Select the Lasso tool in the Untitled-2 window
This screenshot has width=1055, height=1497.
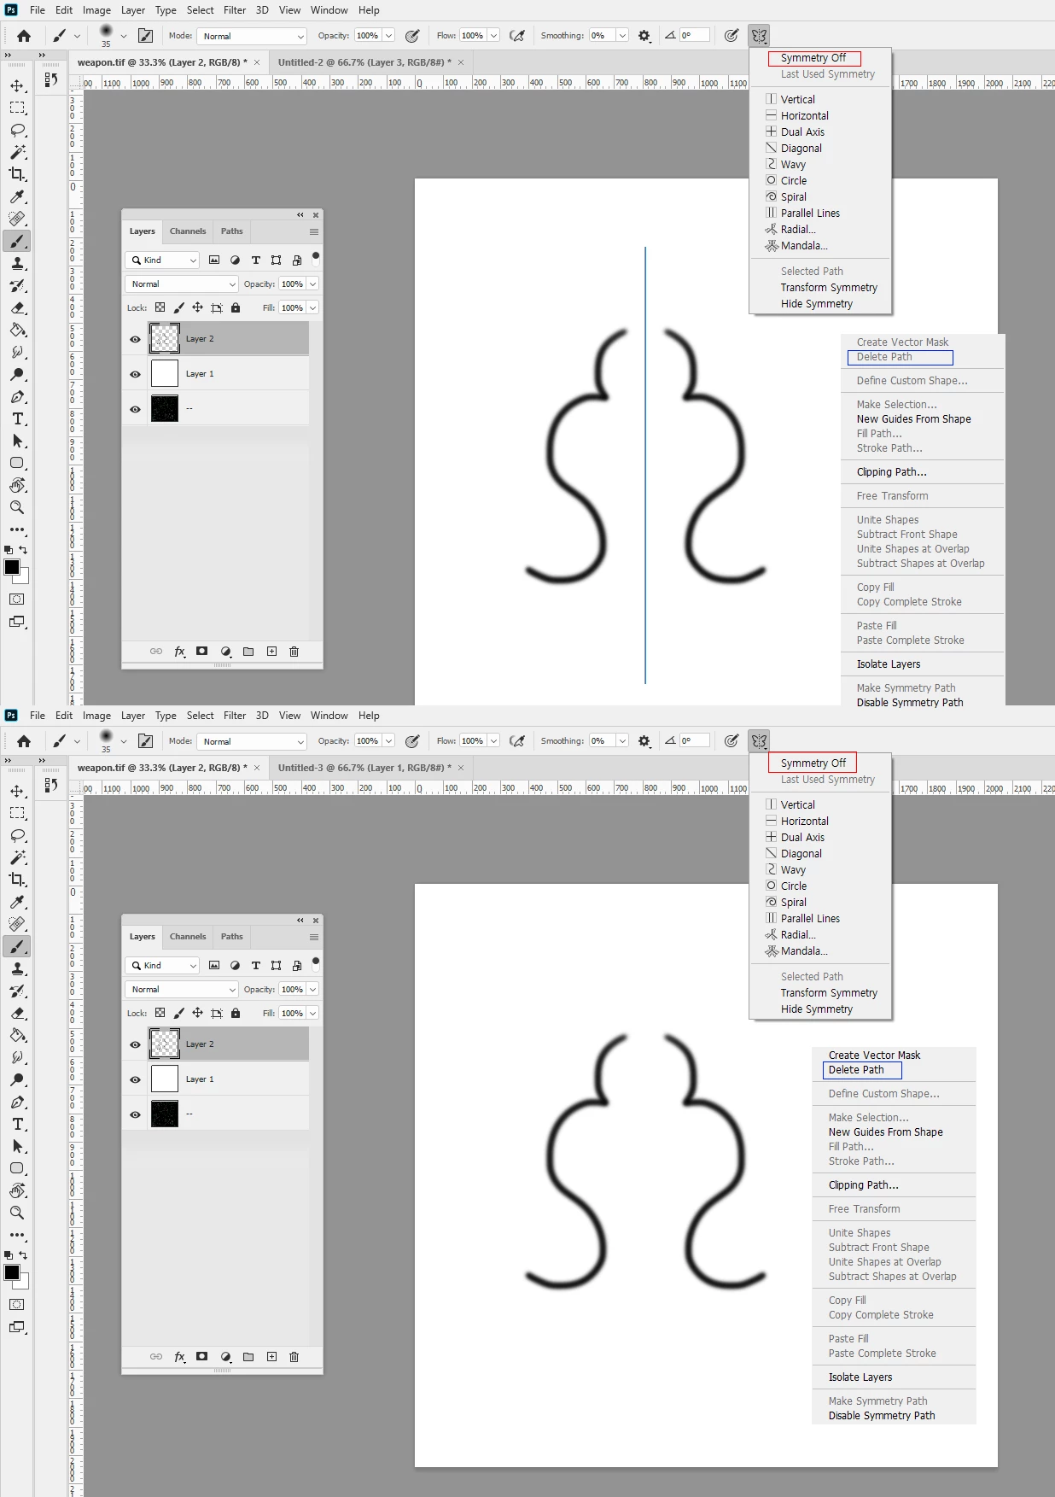pos(17,130)
